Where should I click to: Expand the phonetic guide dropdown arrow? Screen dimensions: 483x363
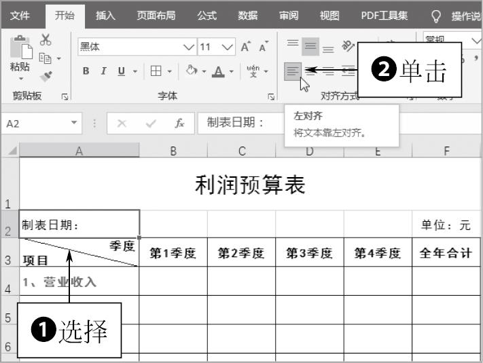[266, 72]
